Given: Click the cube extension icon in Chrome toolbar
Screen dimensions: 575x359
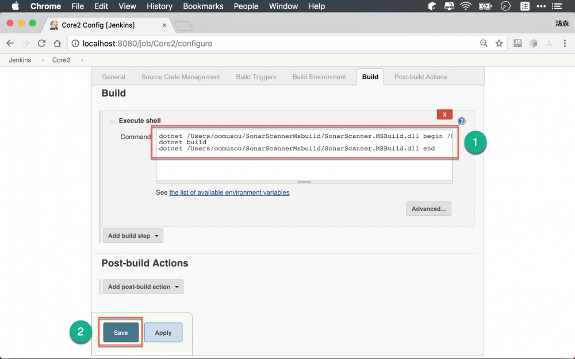Looking at the screenshot, I should point(532,43).
